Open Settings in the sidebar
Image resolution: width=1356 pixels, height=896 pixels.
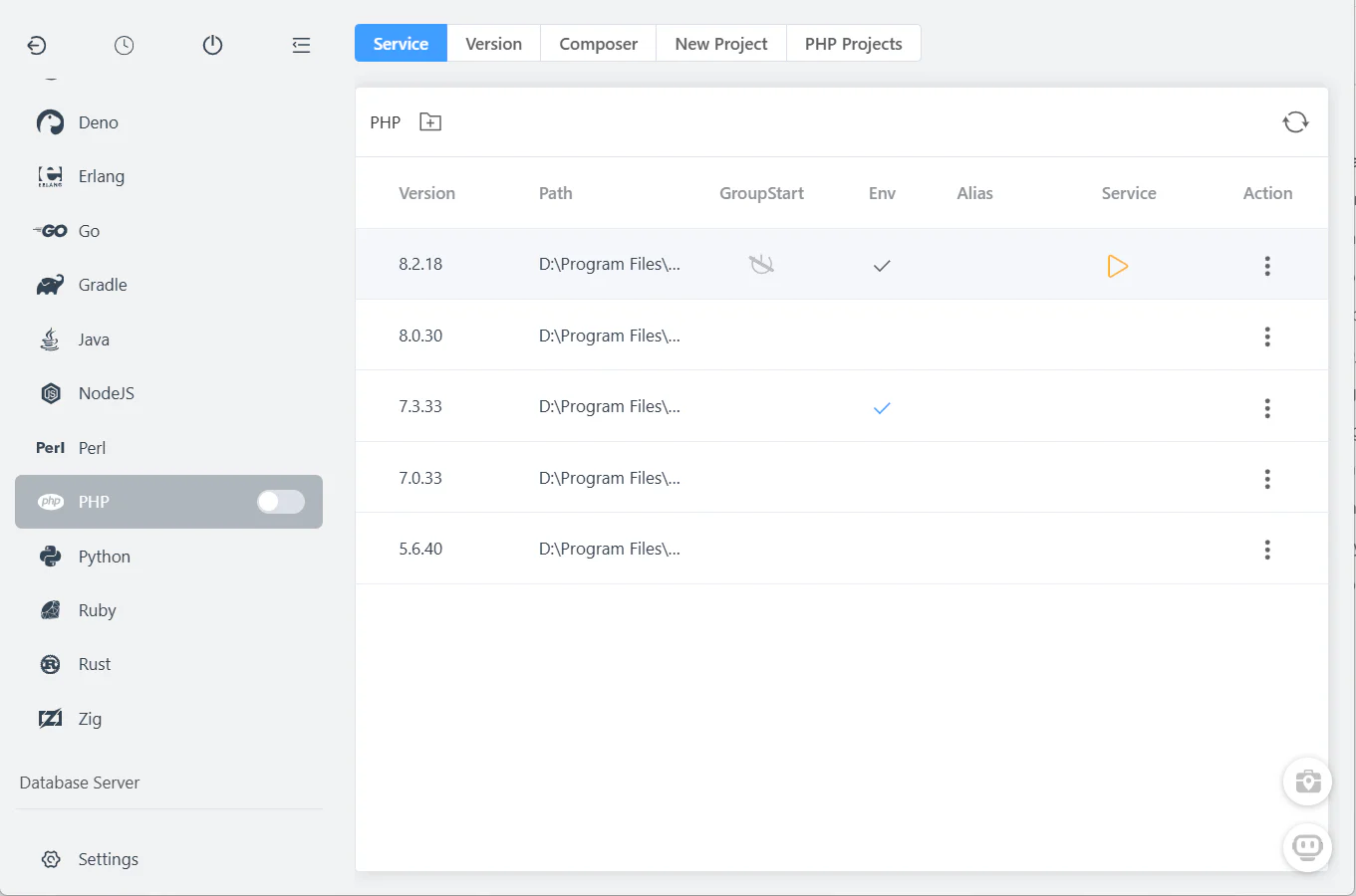(x=108, y=859)
